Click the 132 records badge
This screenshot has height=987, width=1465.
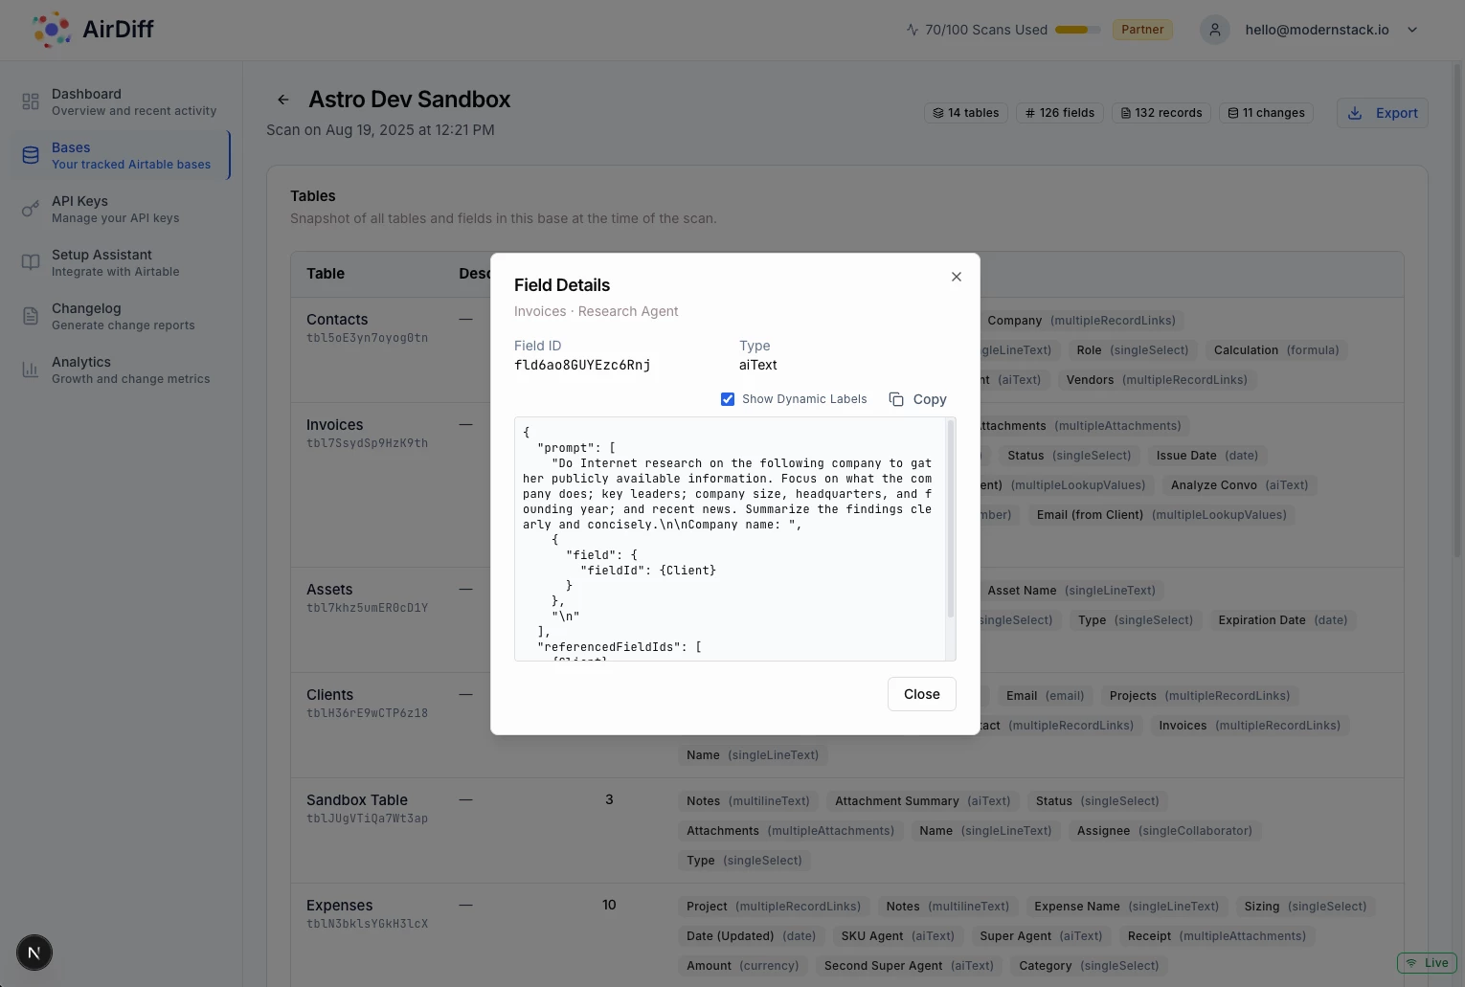tap(1161, 113)
